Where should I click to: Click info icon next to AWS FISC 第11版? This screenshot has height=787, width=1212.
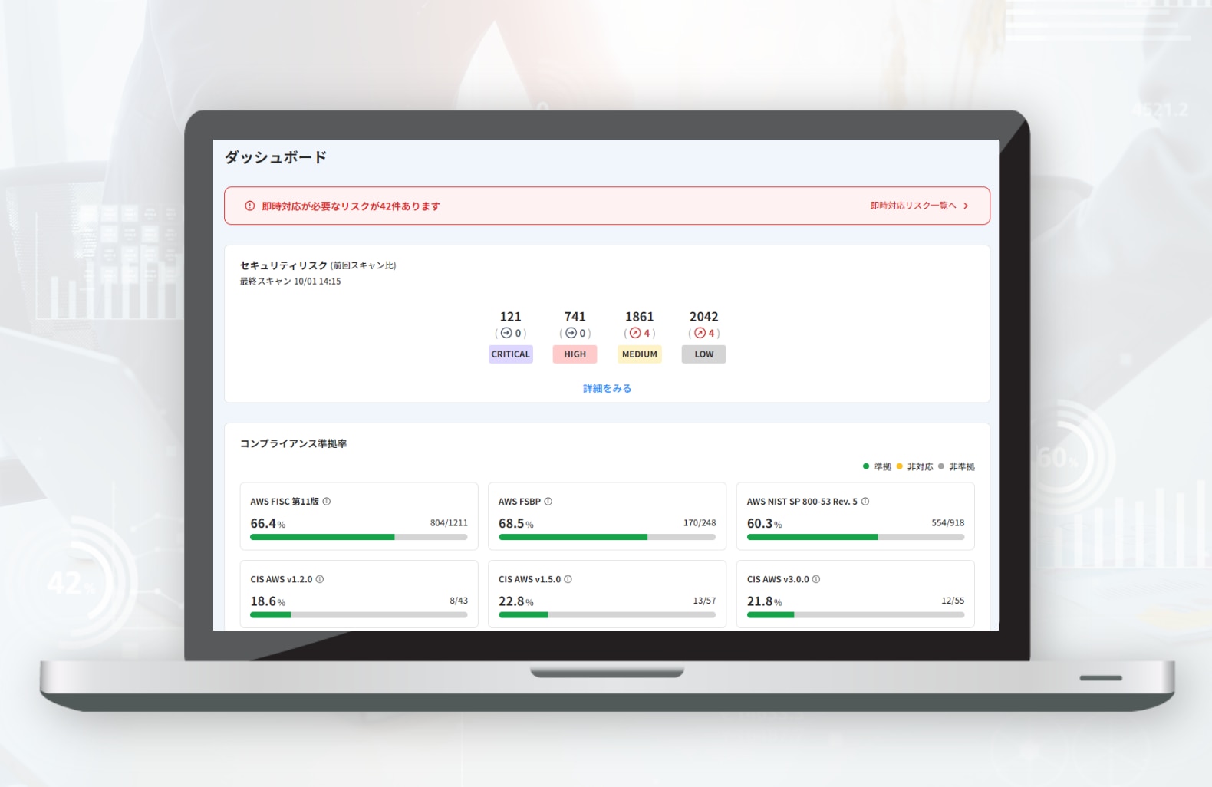(x=327, y=502)
